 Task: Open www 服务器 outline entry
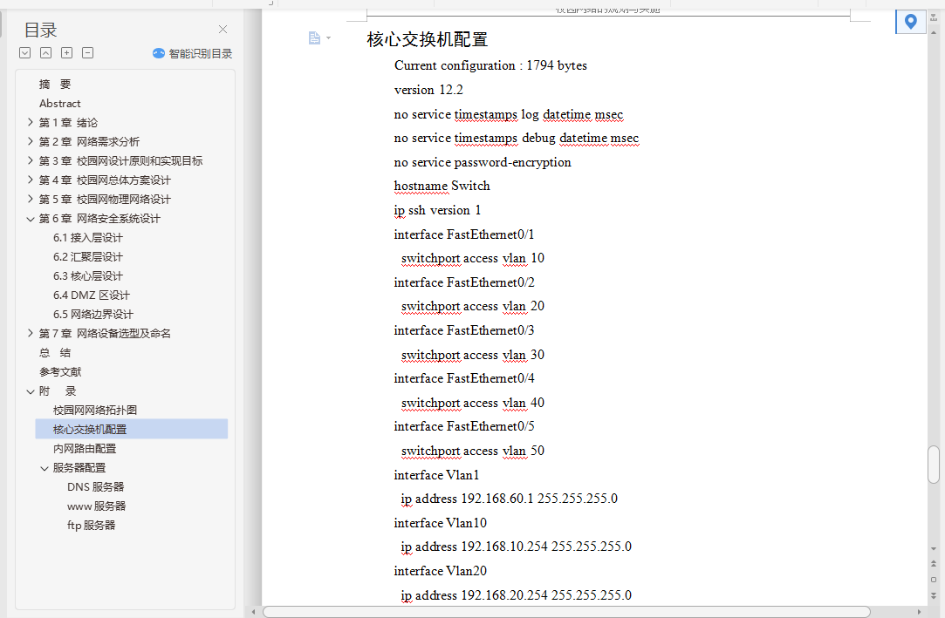point(97,506)
